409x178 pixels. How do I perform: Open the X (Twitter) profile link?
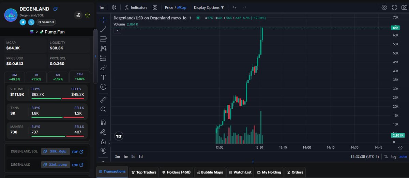31,22
